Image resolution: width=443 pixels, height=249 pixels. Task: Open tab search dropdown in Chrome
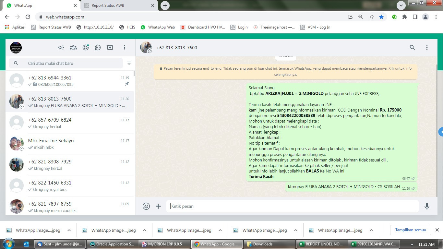coord(401,6)
